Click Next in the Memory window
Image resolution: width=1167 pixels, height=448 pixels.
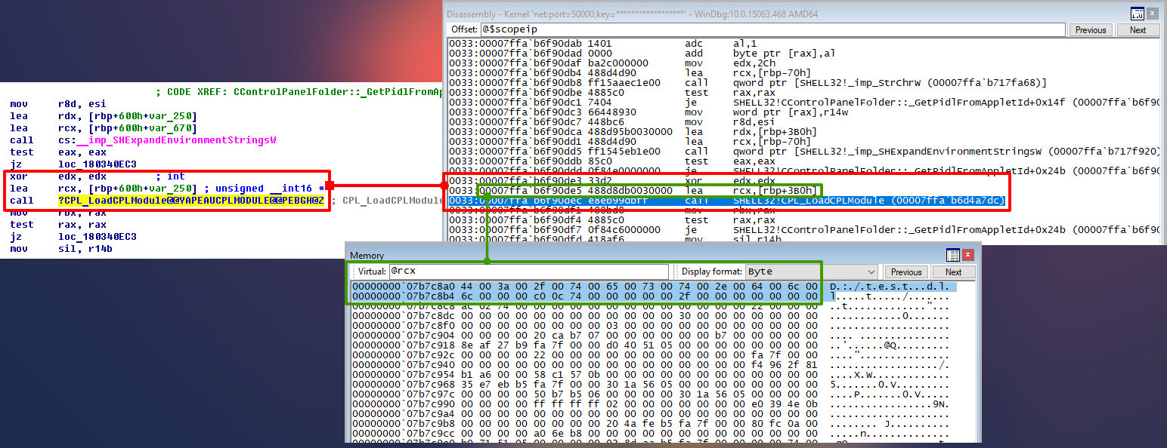[x=953, y=272]
